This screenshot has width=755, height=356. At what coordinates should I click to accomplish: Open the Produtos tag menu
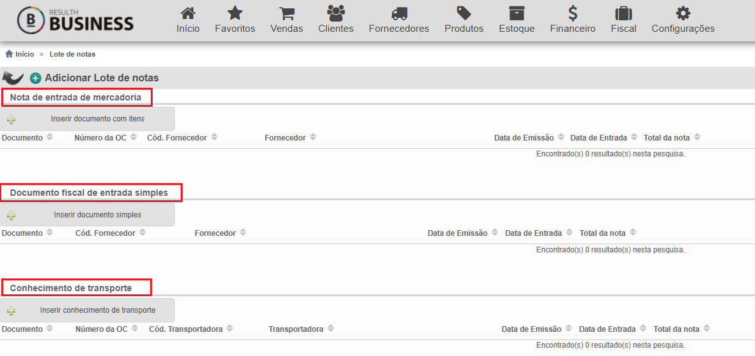(464, 20)
